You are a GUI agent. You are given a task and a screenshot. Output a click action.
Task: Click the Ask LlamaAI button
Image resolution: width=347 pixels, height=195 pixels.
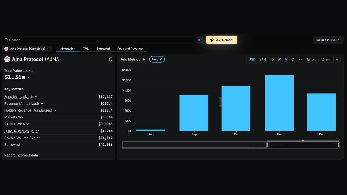tap(222, 40)
